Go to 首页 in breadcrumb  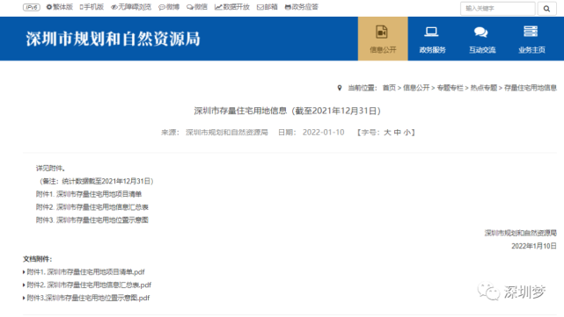pos(389,88)
